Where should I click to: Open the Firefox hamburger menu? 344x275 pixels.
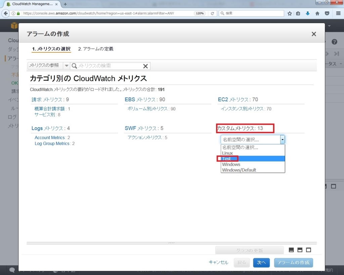point(338,13)
